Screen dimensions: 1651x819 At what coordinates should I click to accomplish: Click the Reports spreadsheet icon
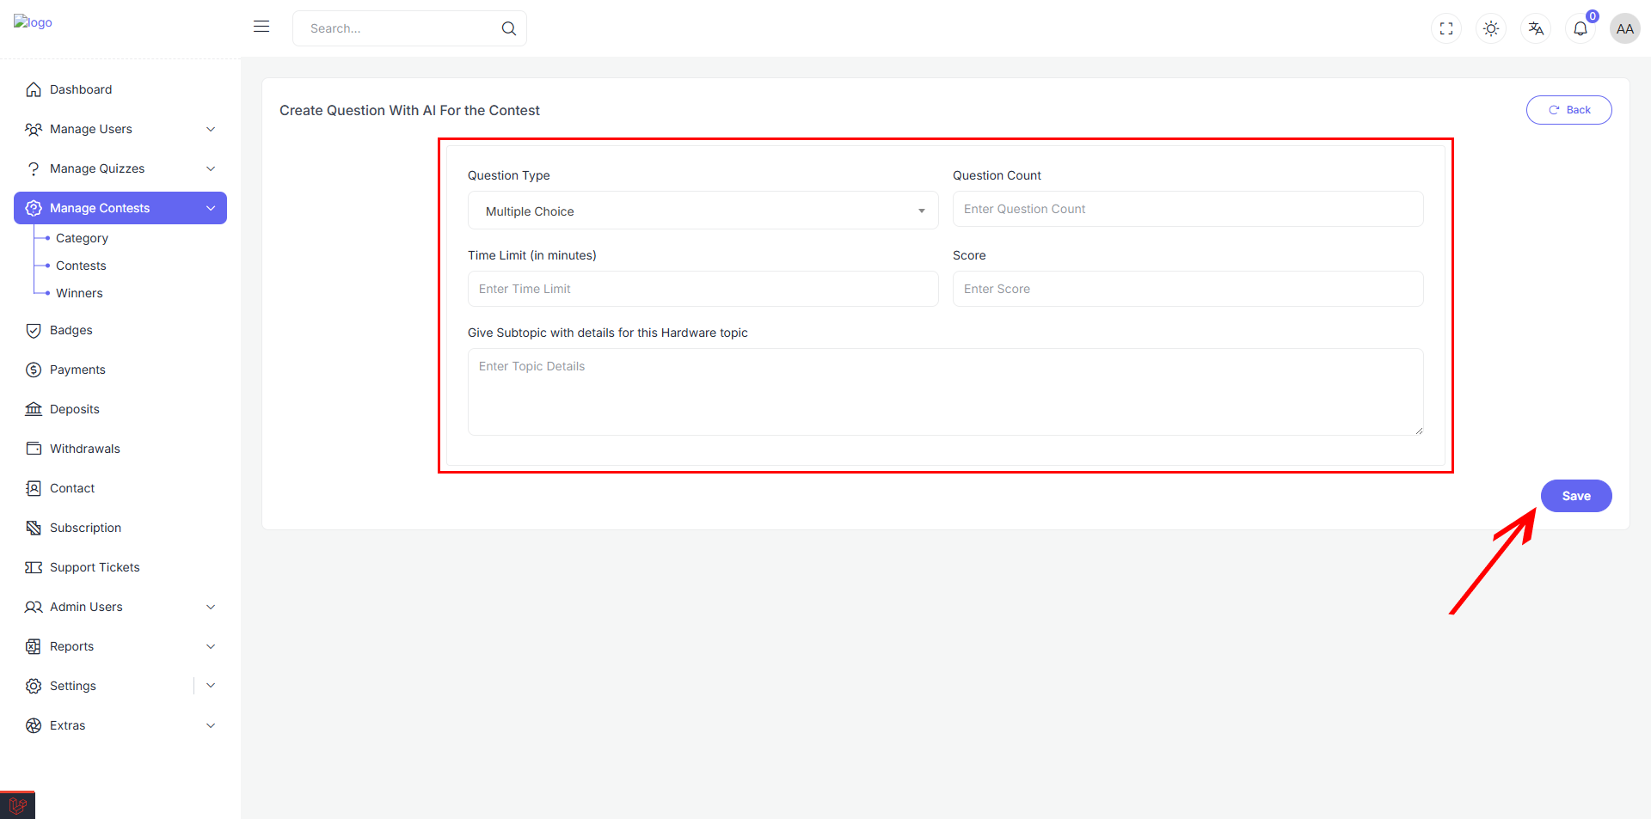[34, 646]
